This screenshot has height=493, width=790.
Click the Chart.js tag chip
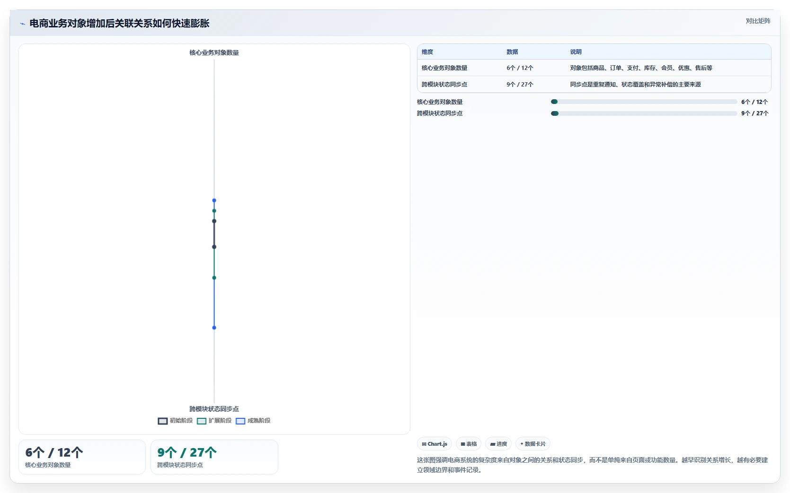tap(435, 444)
